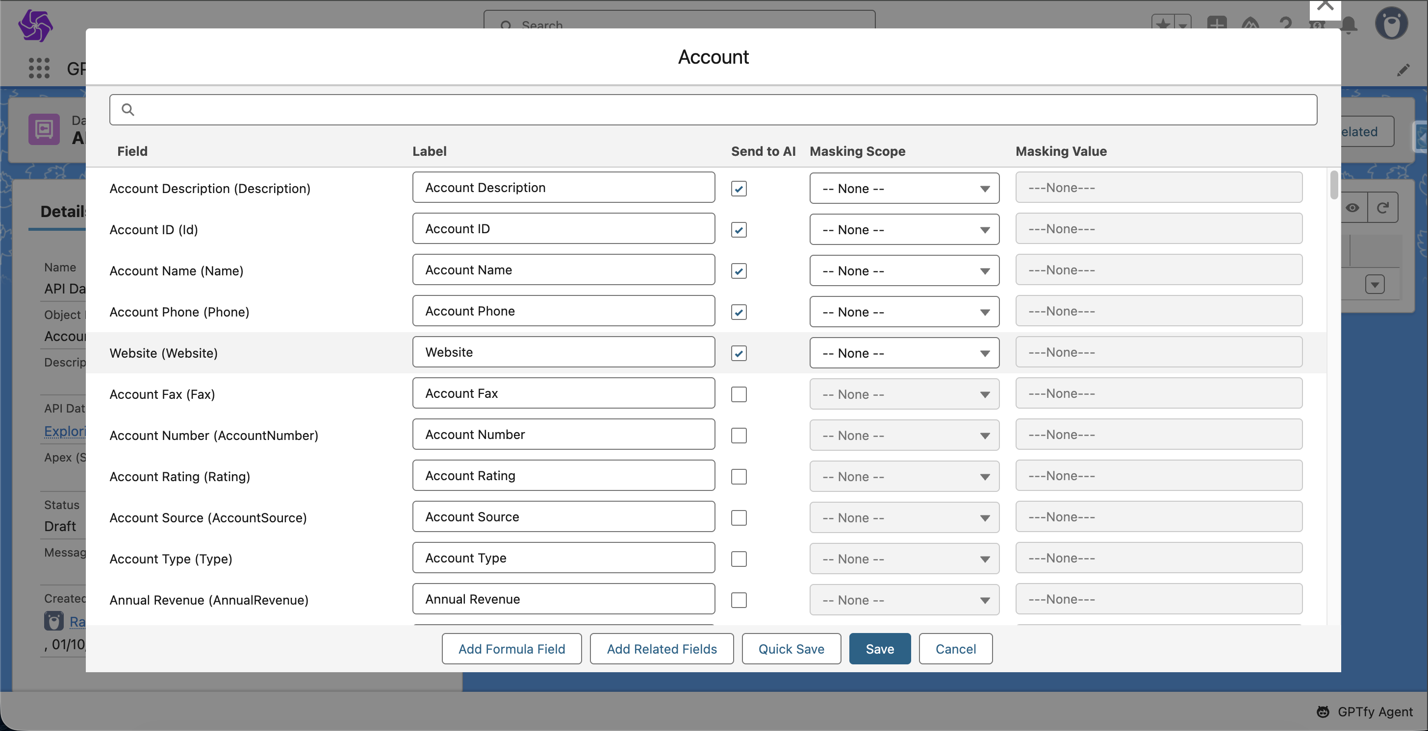Check Send to AI for Annual Revenue
This screenshot has width=1428, height=731.
pos(739,600)
